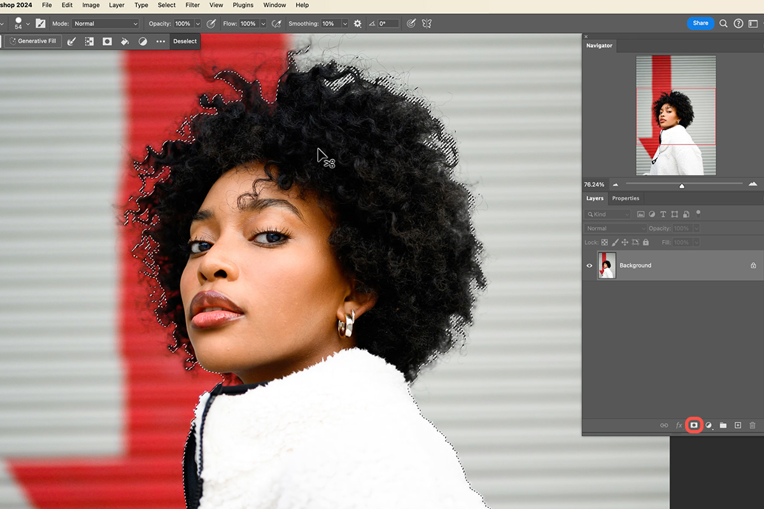Filter layers by Type with the T icon

[663, 214]
